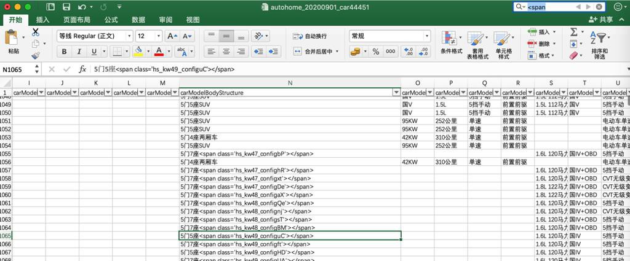Image resolution: width=630 pixels, height=261 pixels.
Task: Apply yellow fill color bucket
Action: [138, 52]
